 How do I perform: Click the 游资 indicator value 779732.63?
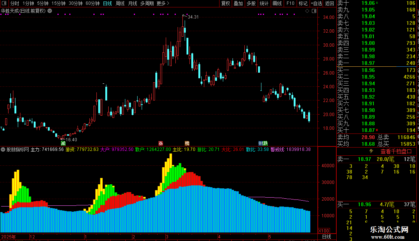tap(88, 149)
